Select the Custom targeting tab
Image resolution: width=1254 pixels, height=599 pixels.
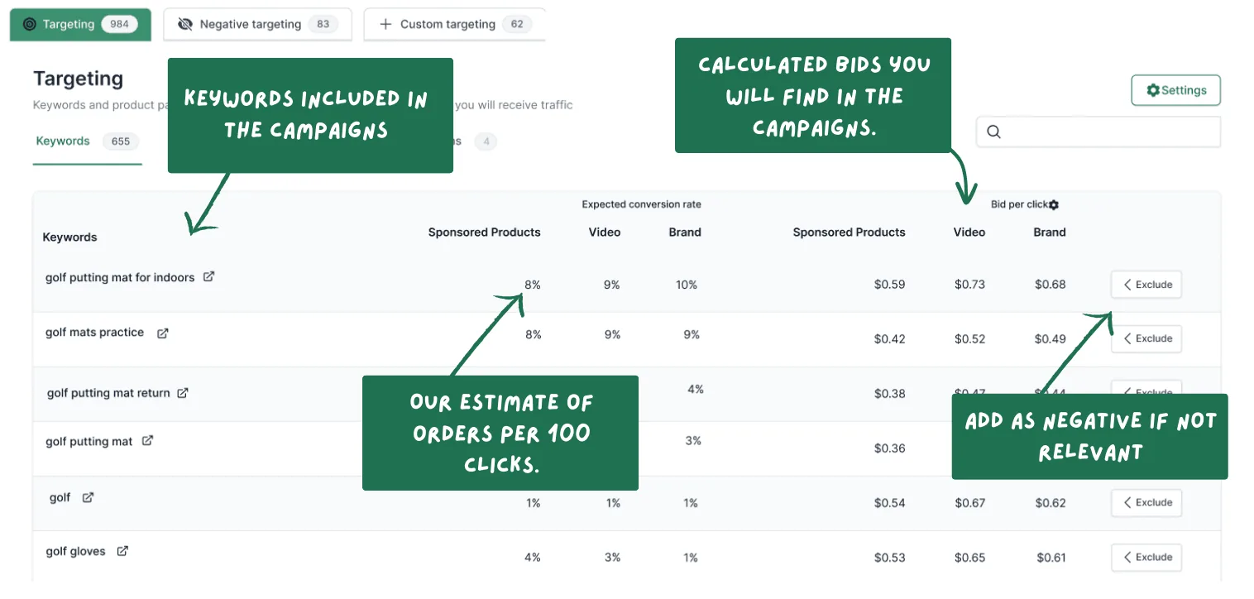tap(455, 24)
